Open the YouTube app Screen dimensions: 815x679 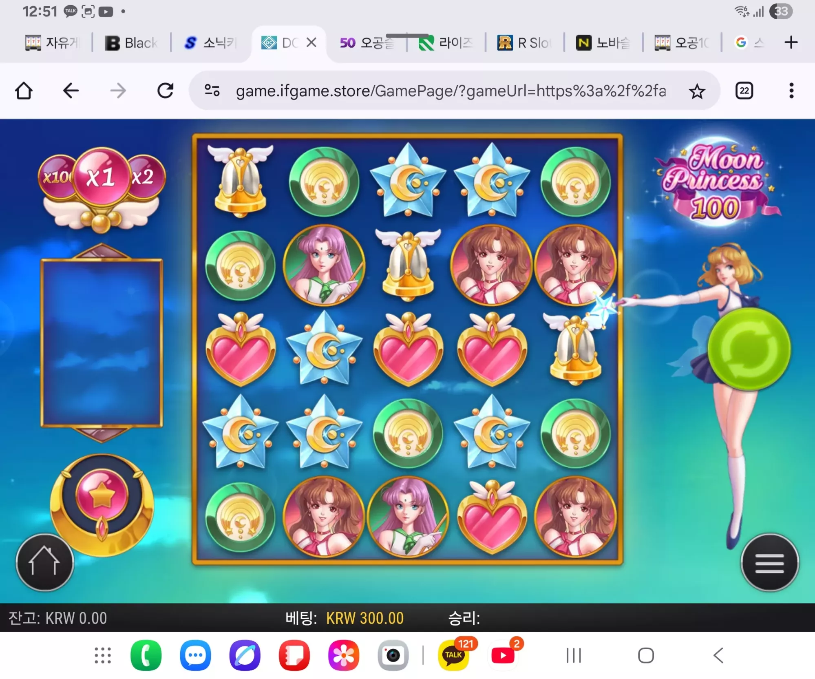[504, 655]
